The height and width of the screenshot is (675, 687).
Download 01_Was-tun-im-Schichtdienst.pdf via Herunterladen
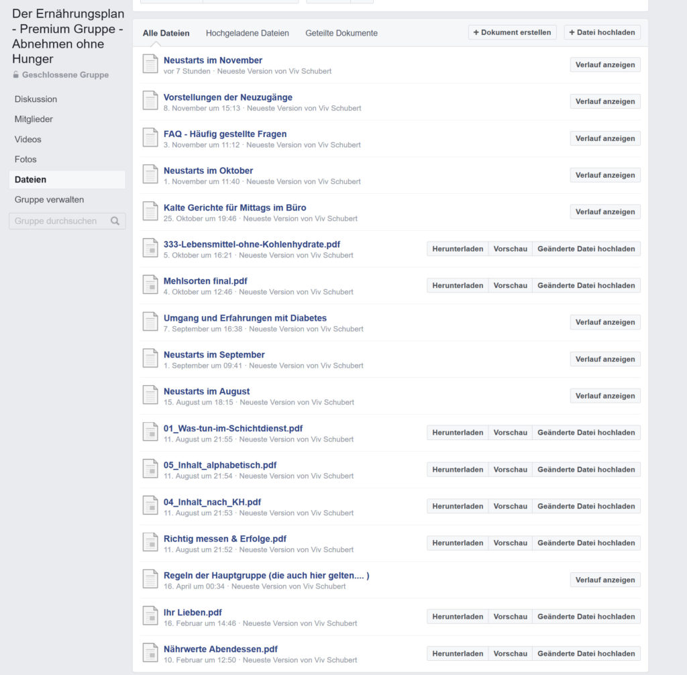pos(458,433)
